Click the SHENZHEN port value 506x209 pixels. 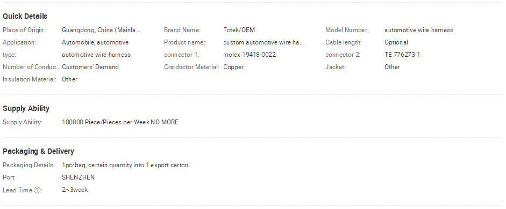[x=79, y=177]
